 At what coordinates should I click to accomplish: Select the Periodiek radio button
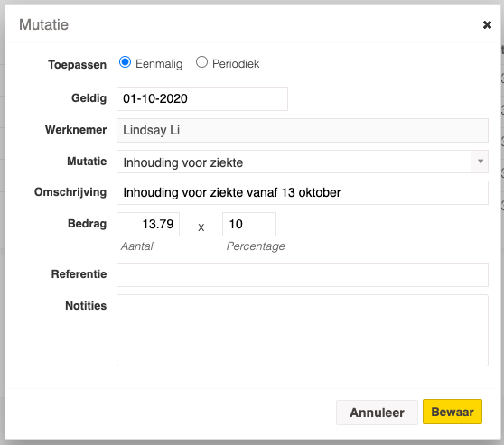(201, 62)
